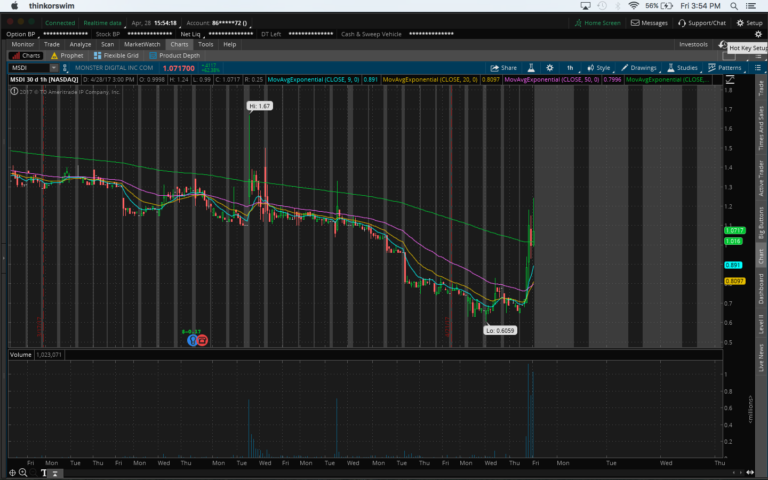The image size is (768, 480).
Task: Open the 1h timeframe dropdown
Action: point(570,68)
